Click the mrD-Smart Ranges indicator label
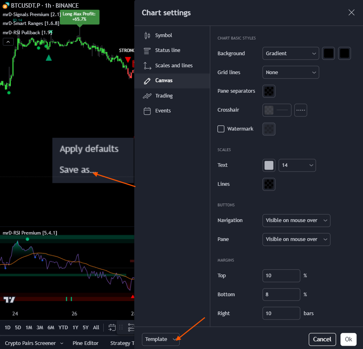363x349 pixels. [31, 23]
